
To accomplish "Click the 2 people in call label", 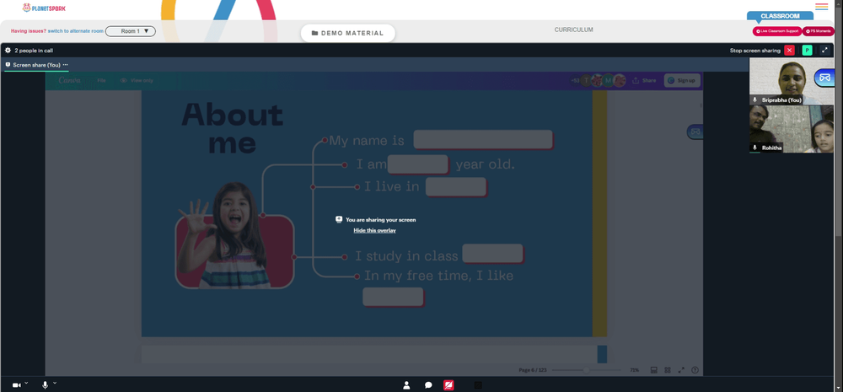I will coord(34,51).
